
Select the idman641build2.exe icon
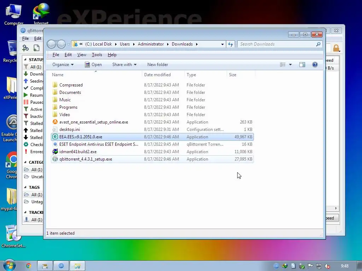pos(55,152)
